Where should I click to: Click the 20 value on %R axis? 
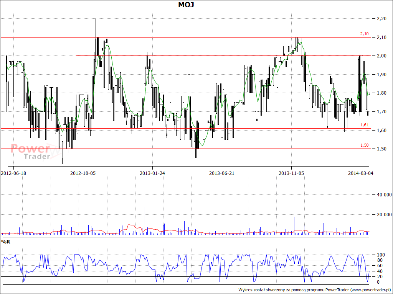(379, 277)
